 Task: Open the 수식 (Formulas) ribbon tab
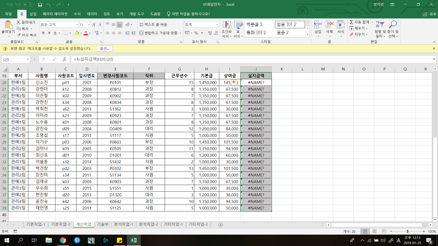pos(77,14)
